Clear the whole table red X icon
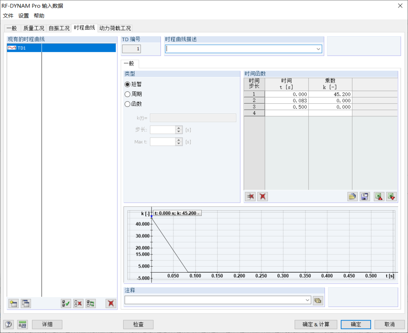 point(263,197)
